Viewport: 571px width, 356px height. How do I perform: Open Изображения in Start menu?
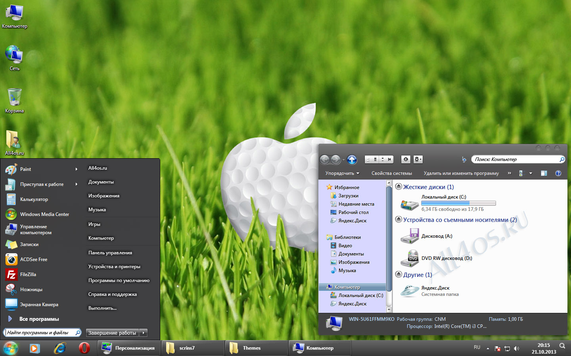[x=104, y=196]
